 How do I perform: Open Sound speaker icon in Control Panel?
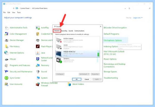point(38,72)
